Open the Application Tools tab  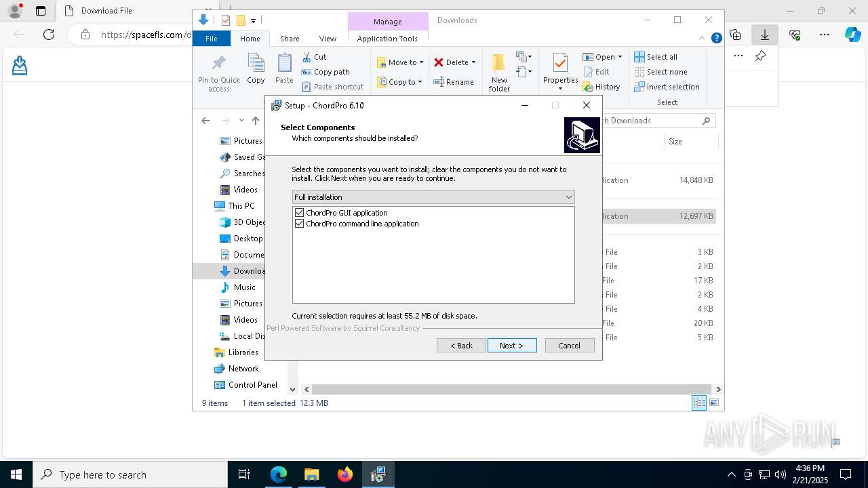(387, 39)
